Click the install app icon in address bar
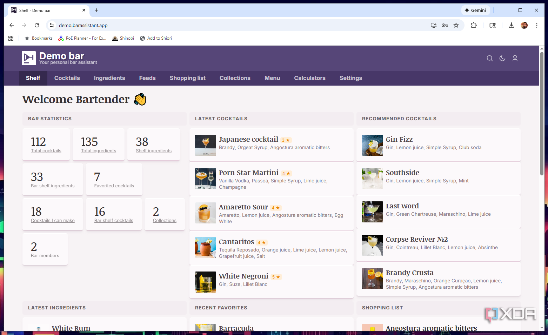The width and height of the screenshot is (548, 335). pos(434,25)
